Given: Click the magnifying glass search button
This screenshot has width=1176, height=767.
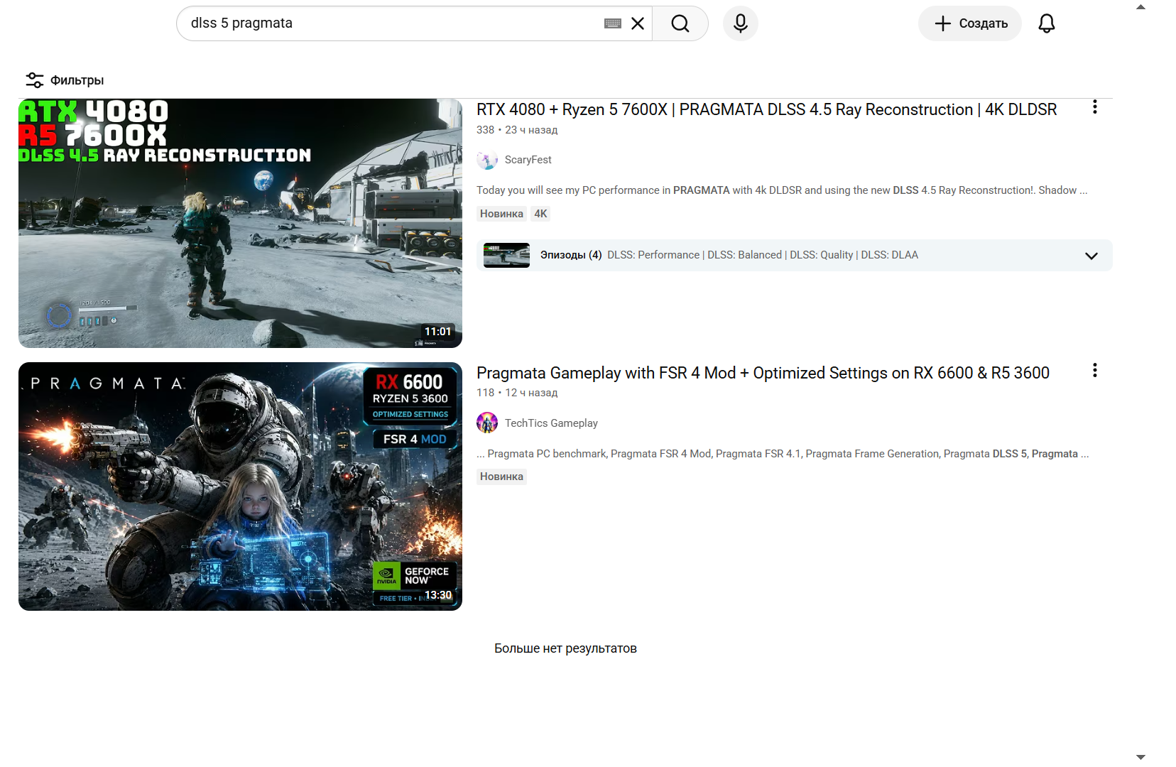Looking at the screenshot, I should click(x=680, y=23).
